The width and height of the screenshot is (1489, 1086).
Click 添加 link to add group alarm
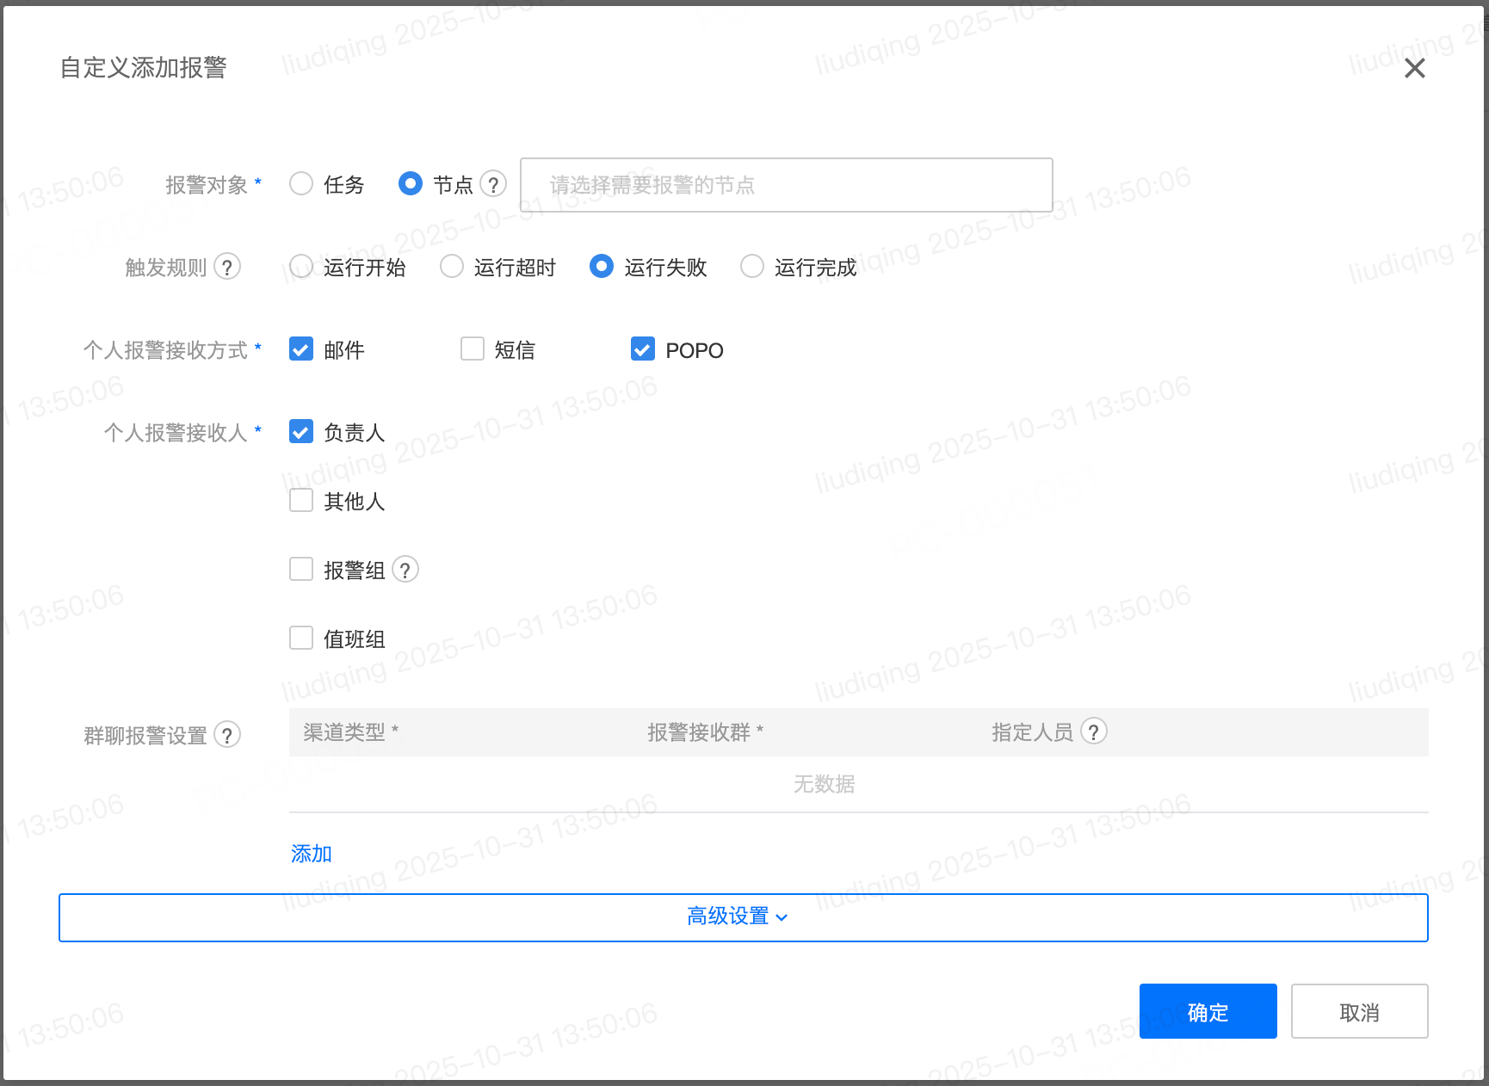click(x=312, y=854)
